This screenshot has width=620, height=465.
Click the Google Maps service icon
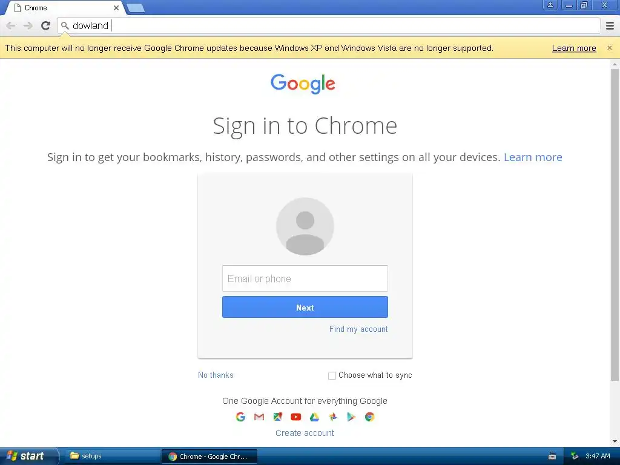pyautogui.click(x=277, y=417)
